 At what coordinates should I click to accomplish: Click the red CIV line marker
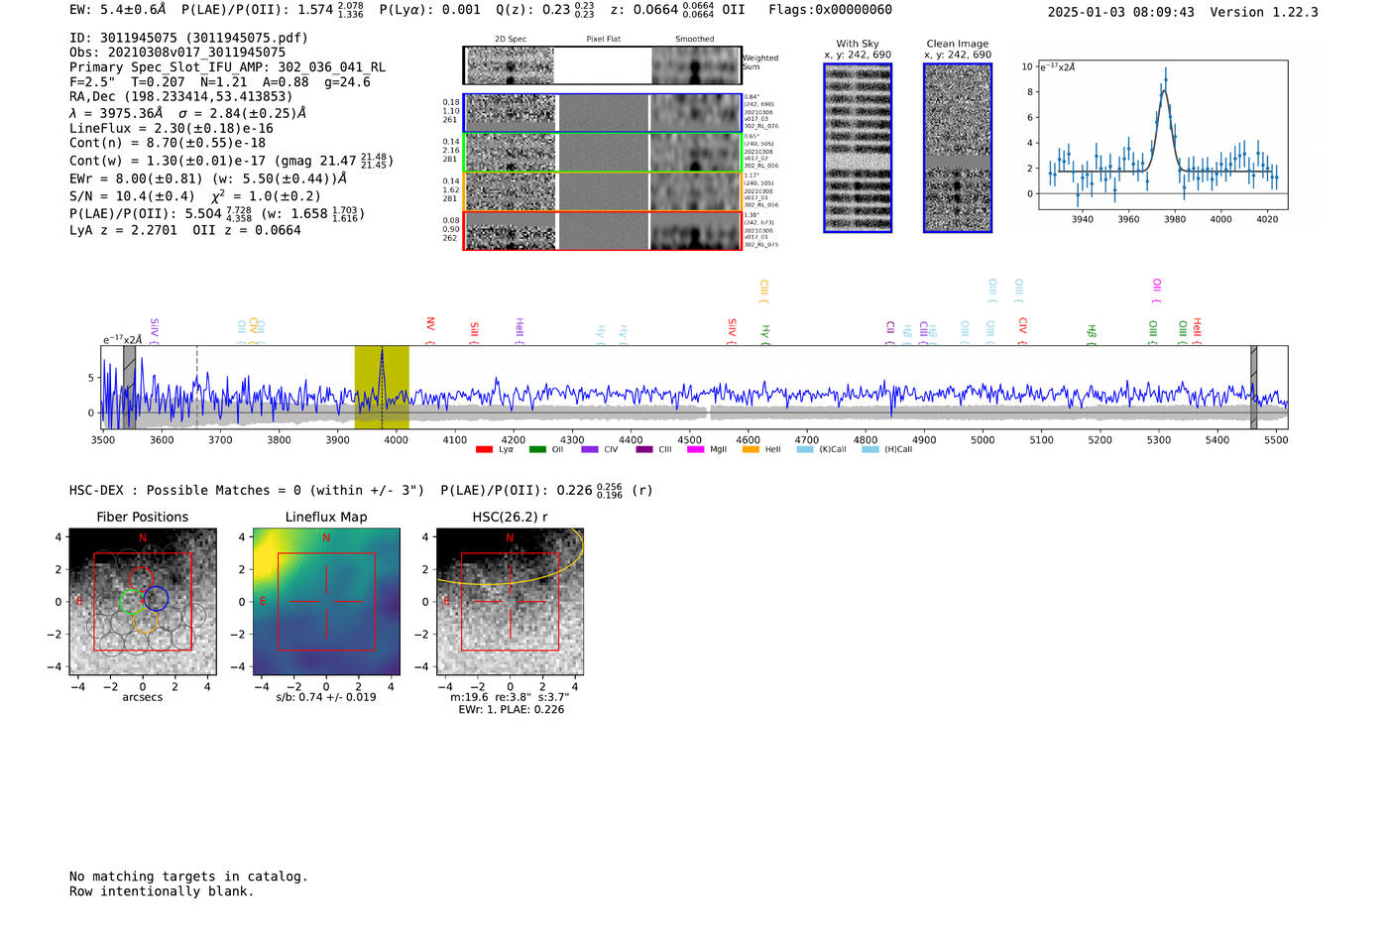pyautogui.click(x=1022, y=330)
